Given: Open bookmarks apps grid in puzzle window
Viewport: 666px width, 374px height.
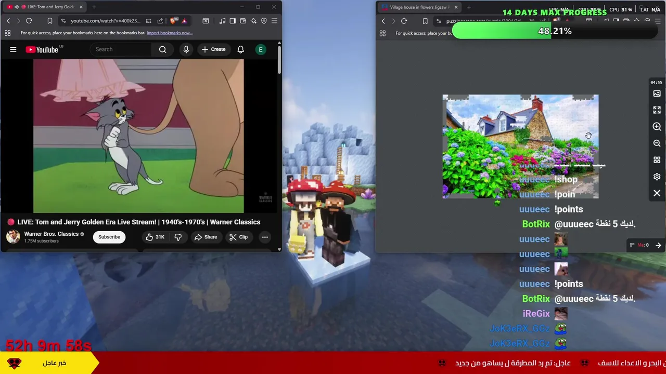Looking at the screenshot, I should coord(382,33).
